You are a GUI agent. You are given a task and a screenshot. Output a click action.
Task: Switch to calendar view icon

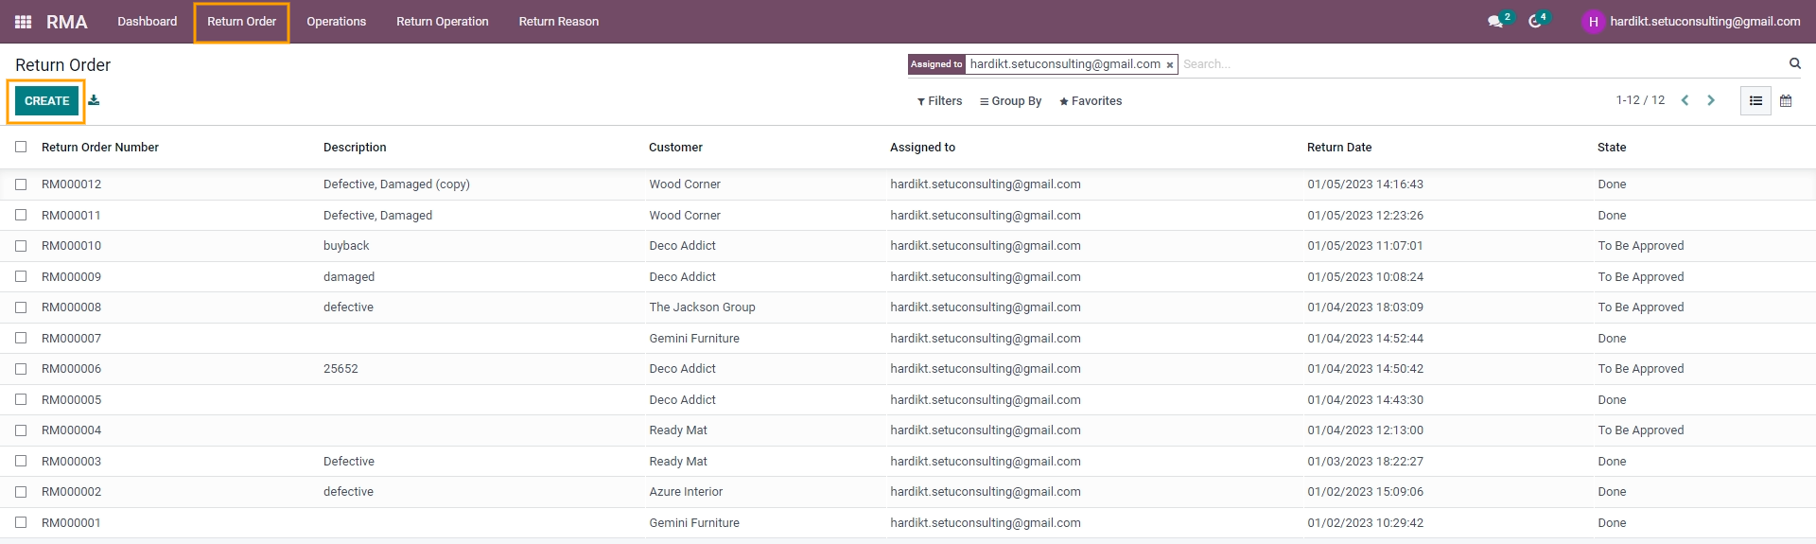1786,101
